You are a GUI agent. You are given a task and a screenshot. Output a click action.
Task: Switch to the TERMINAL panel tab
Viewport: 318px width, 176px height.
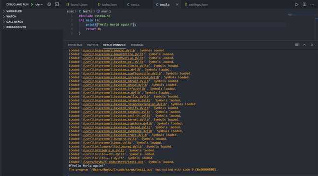click(137, 45)
